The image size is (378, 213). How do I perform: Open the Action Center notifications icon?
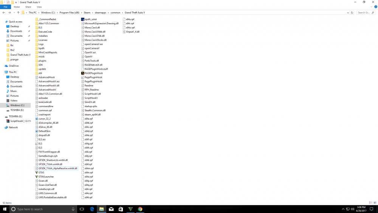click(x=372, y=209)
